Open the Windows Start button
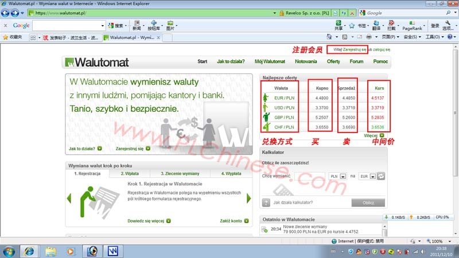The height and width of the screenshot is (258, 459). [9, 252]
